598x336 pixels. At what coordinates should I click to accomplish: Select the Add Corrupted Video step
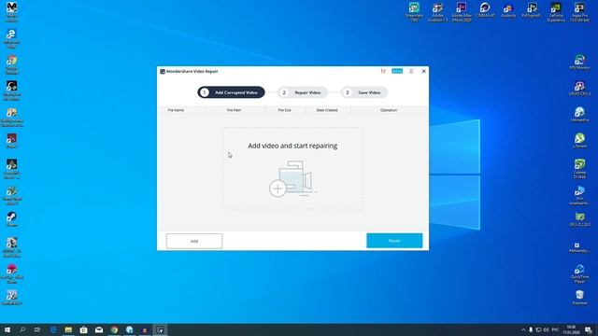tap(231, 92)
